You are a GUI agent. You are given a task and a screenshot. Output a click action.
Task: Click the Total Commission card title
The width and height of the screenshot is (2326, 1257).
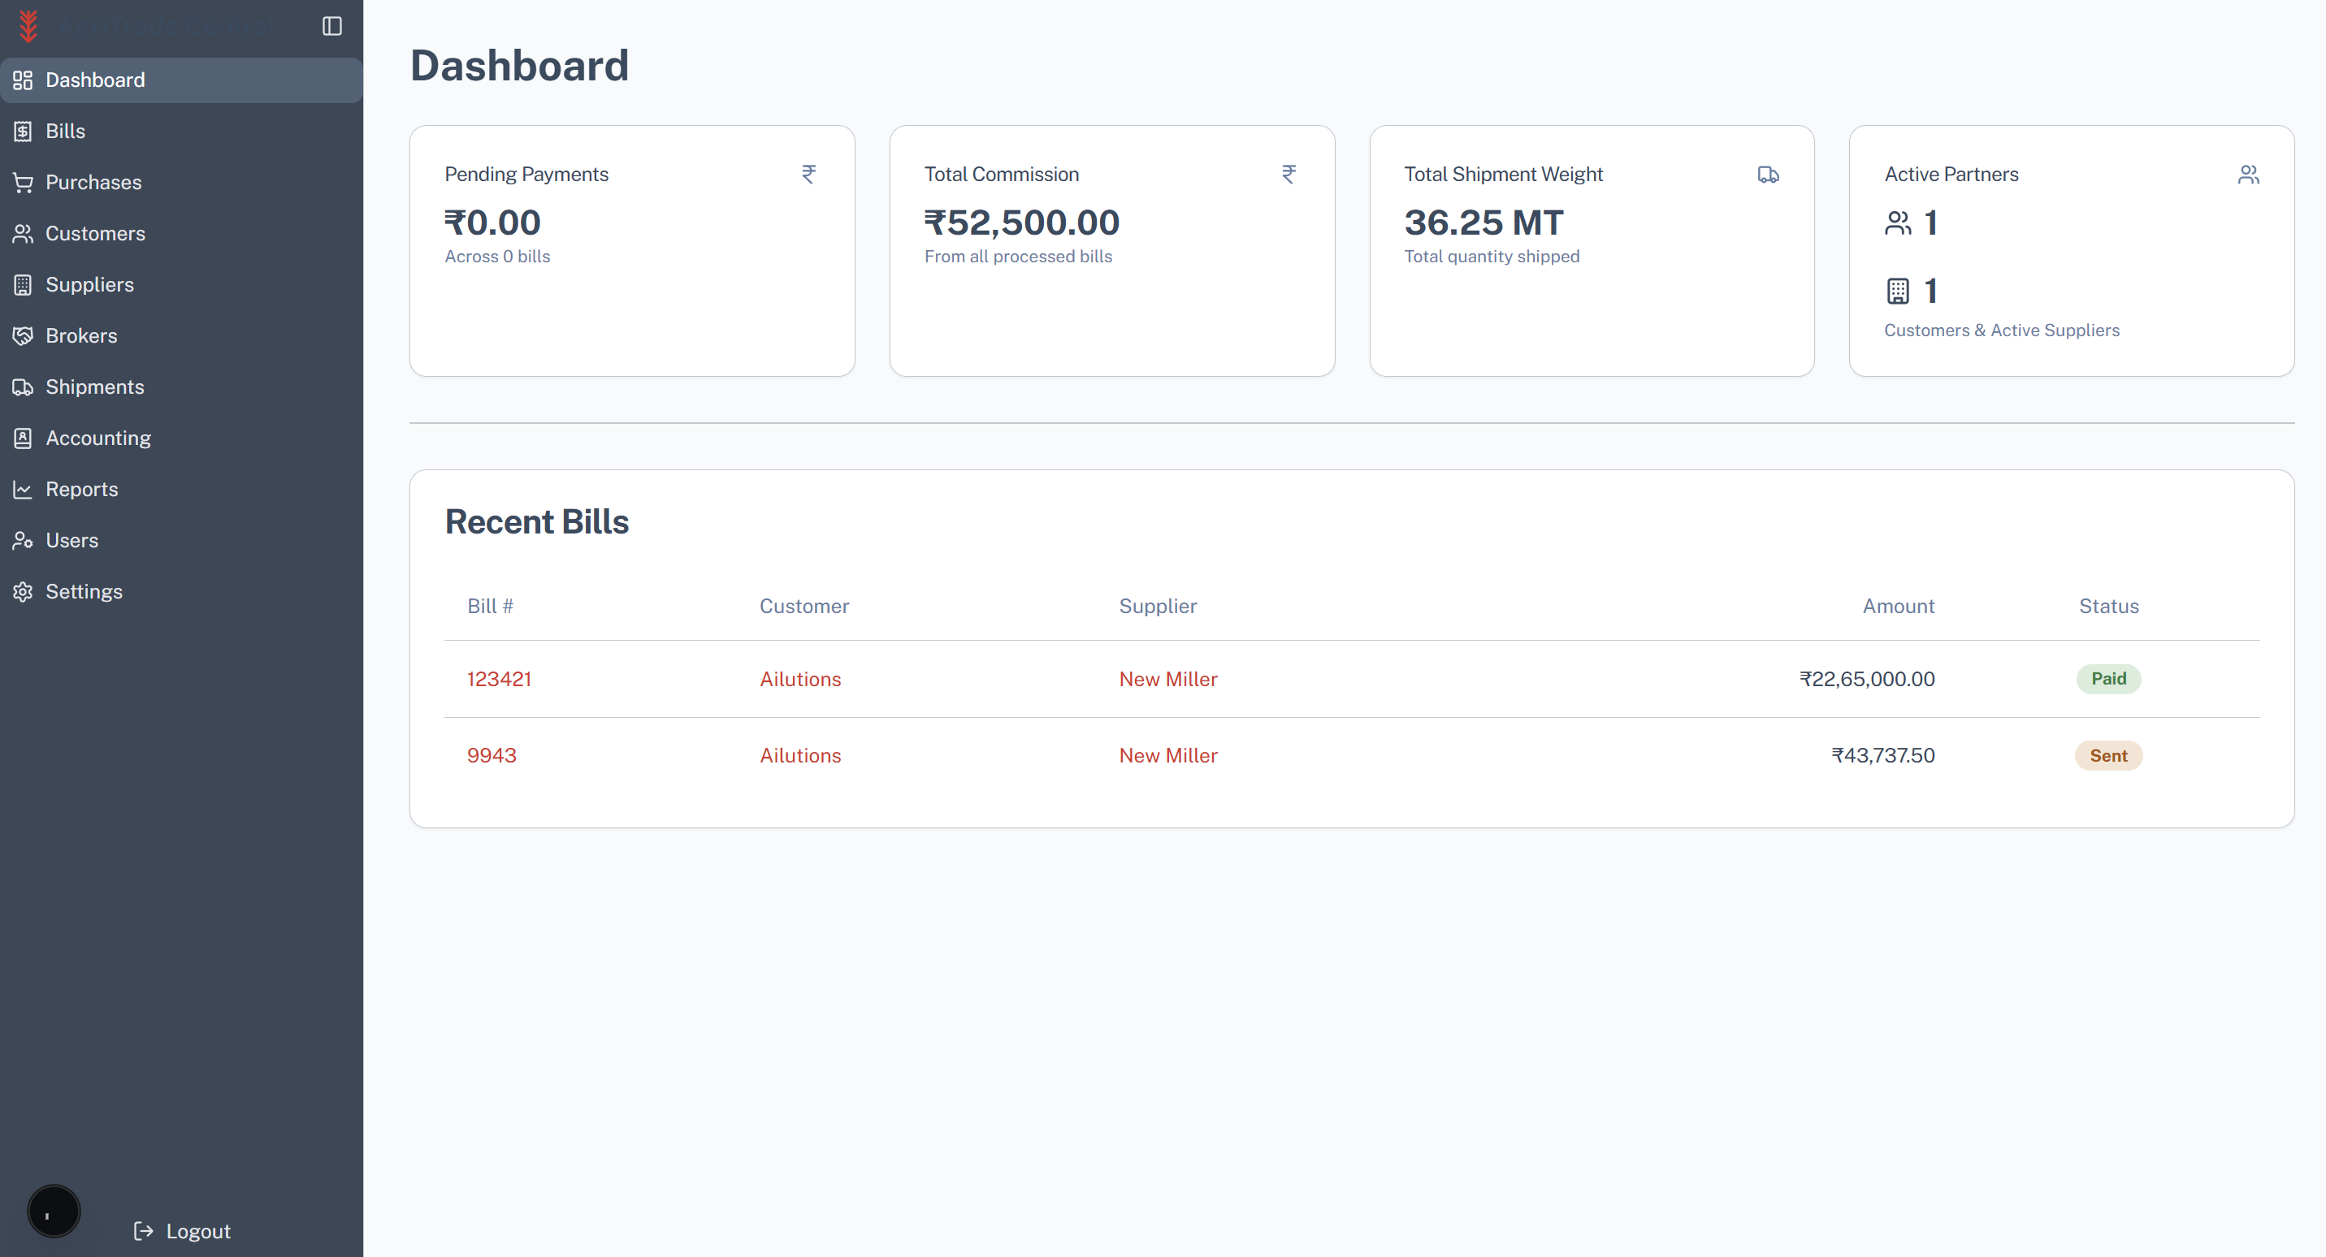pos(1002,175)
